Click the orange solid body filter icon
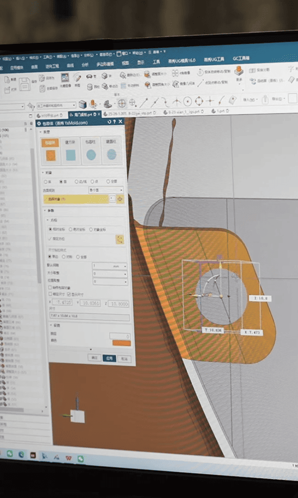This screenshot has height=498, width=298. coord(93,104)
